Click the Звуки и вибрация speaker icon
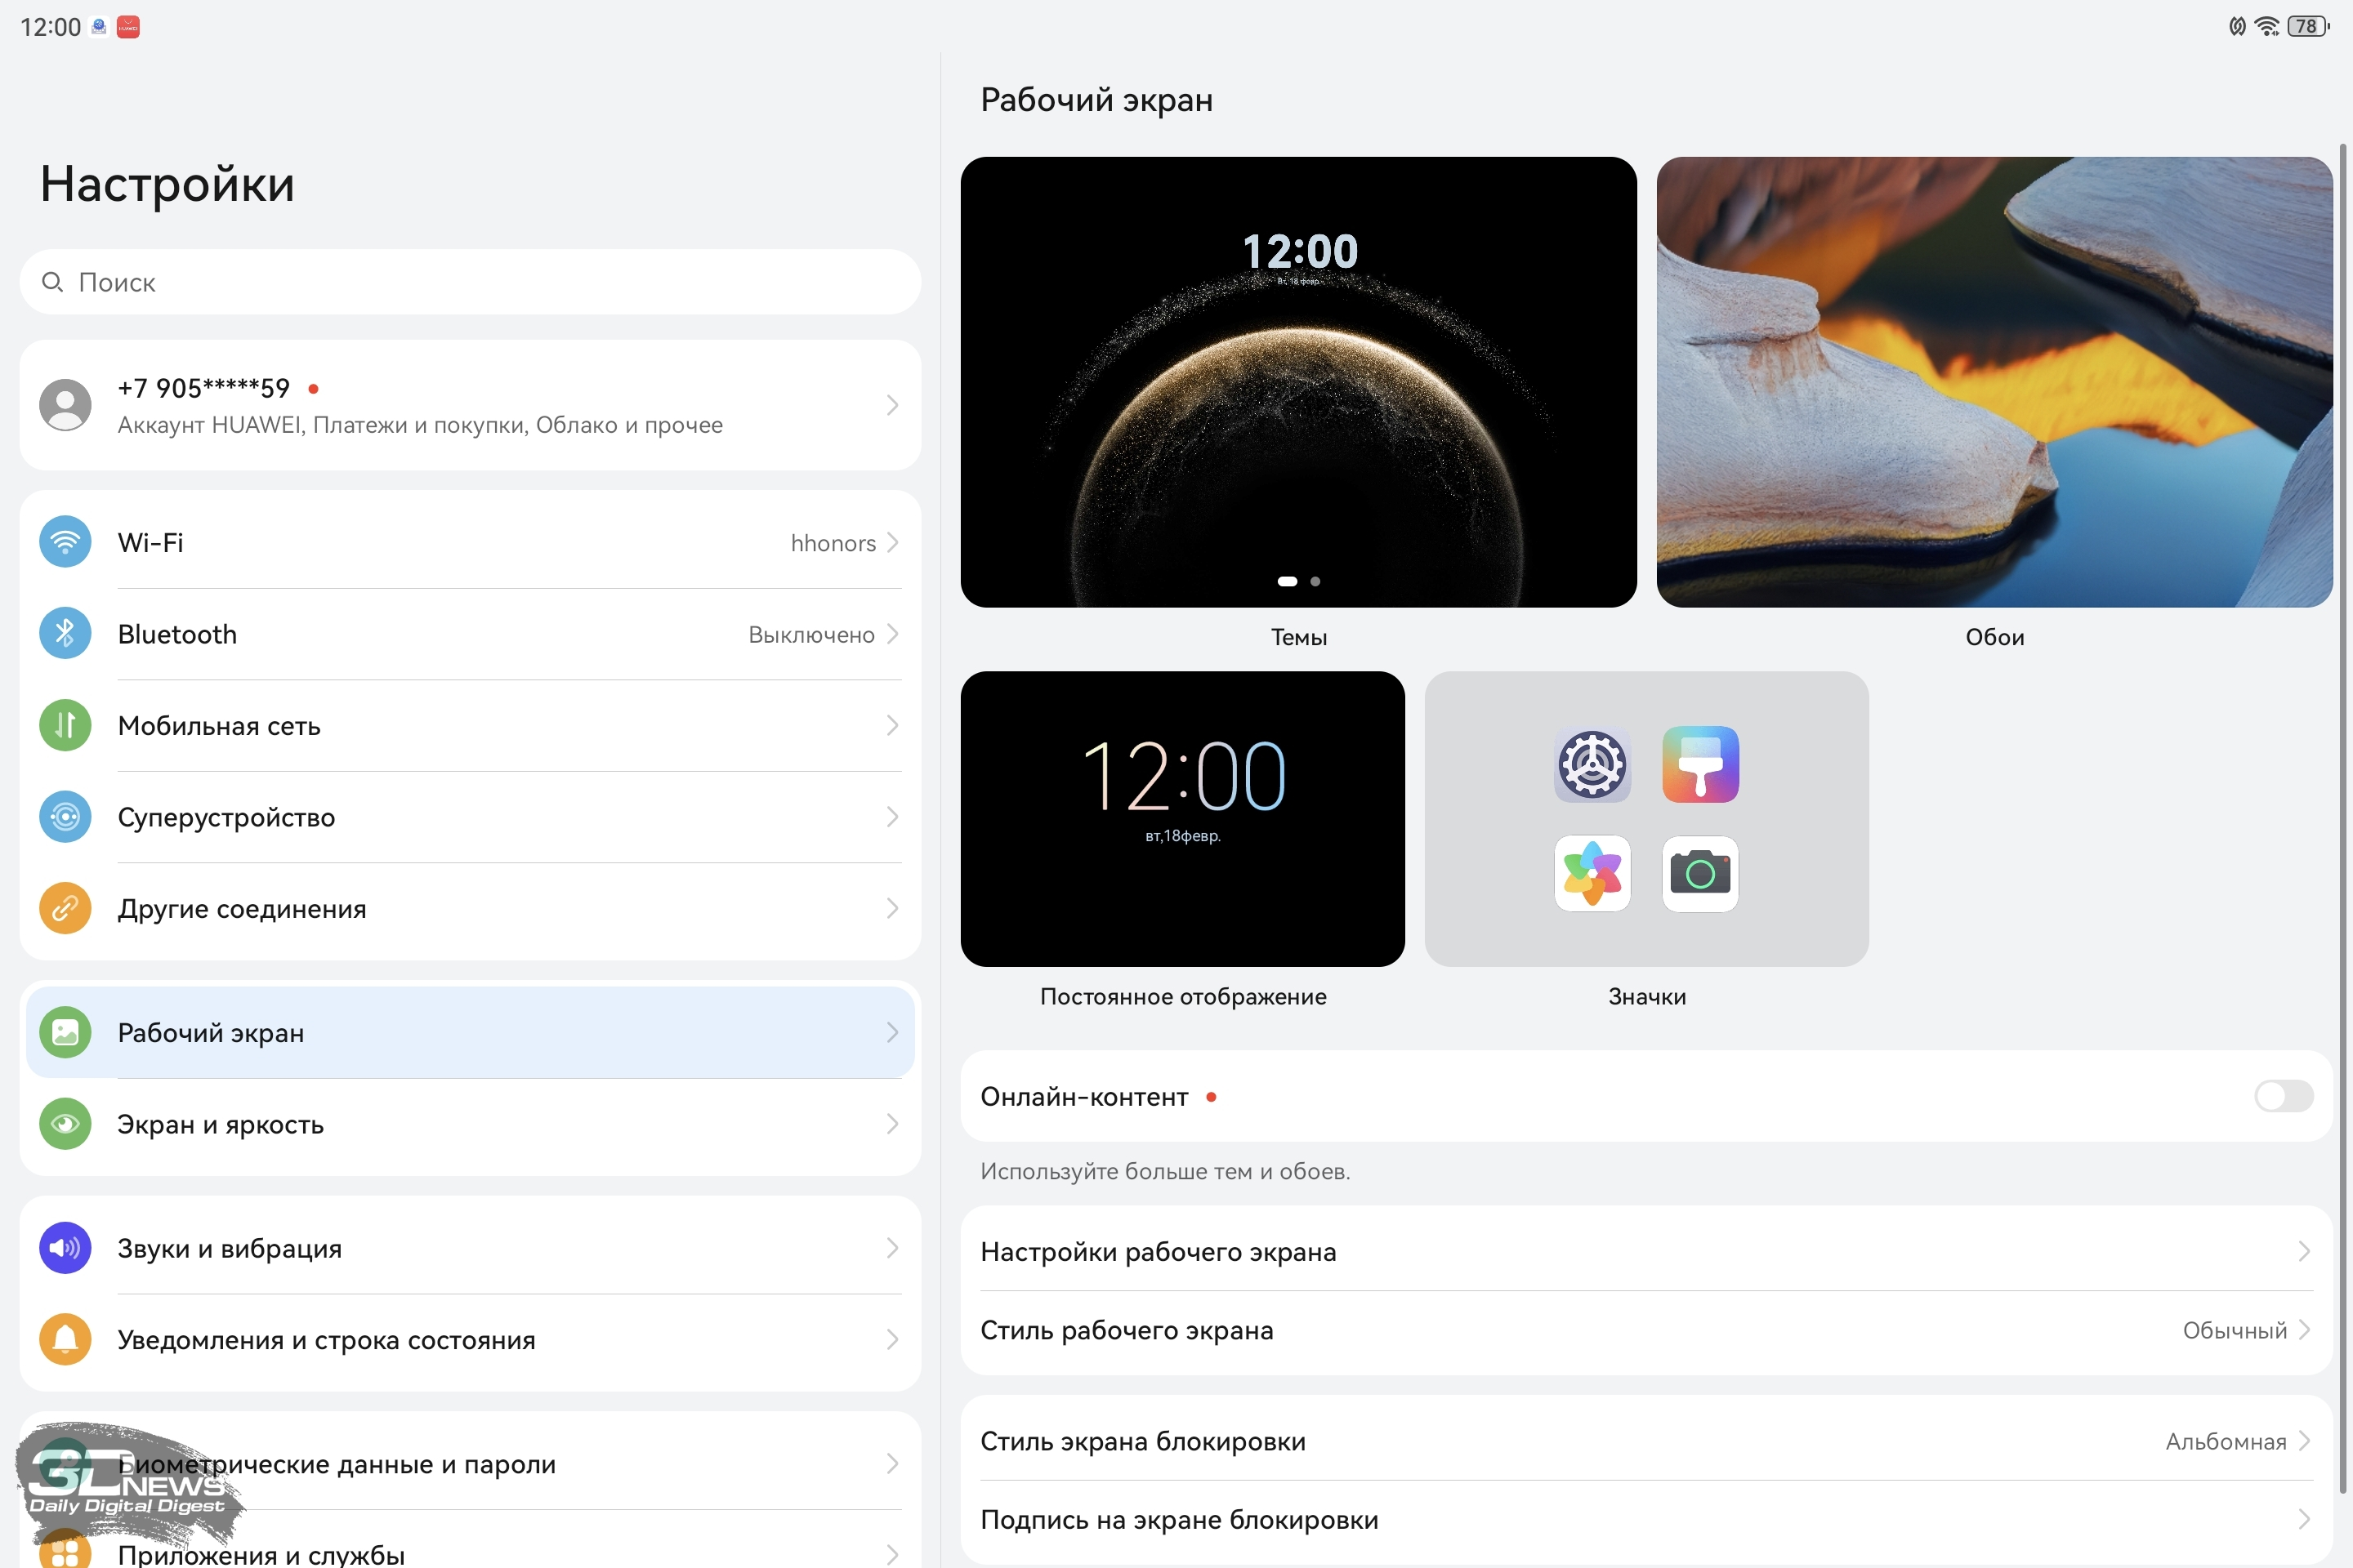This screenshot has height=1568, width=2353. [65, 1248]
